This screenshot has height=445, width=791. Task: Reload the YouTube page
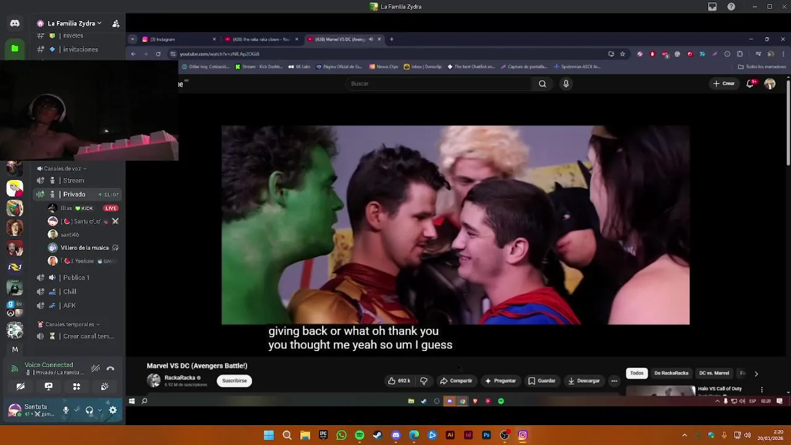click(158, 54)
